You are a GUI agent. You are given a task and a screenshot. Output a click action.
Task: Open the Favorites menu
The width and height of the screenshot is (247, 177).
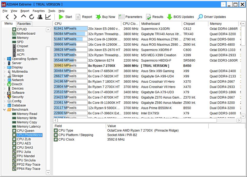(x=39, y=11)
